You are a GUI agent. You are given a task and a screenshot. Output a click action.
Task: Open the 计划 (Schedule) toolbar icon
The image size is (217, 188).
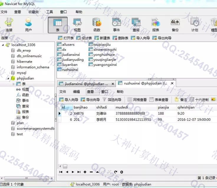click(x=195, y=25)
